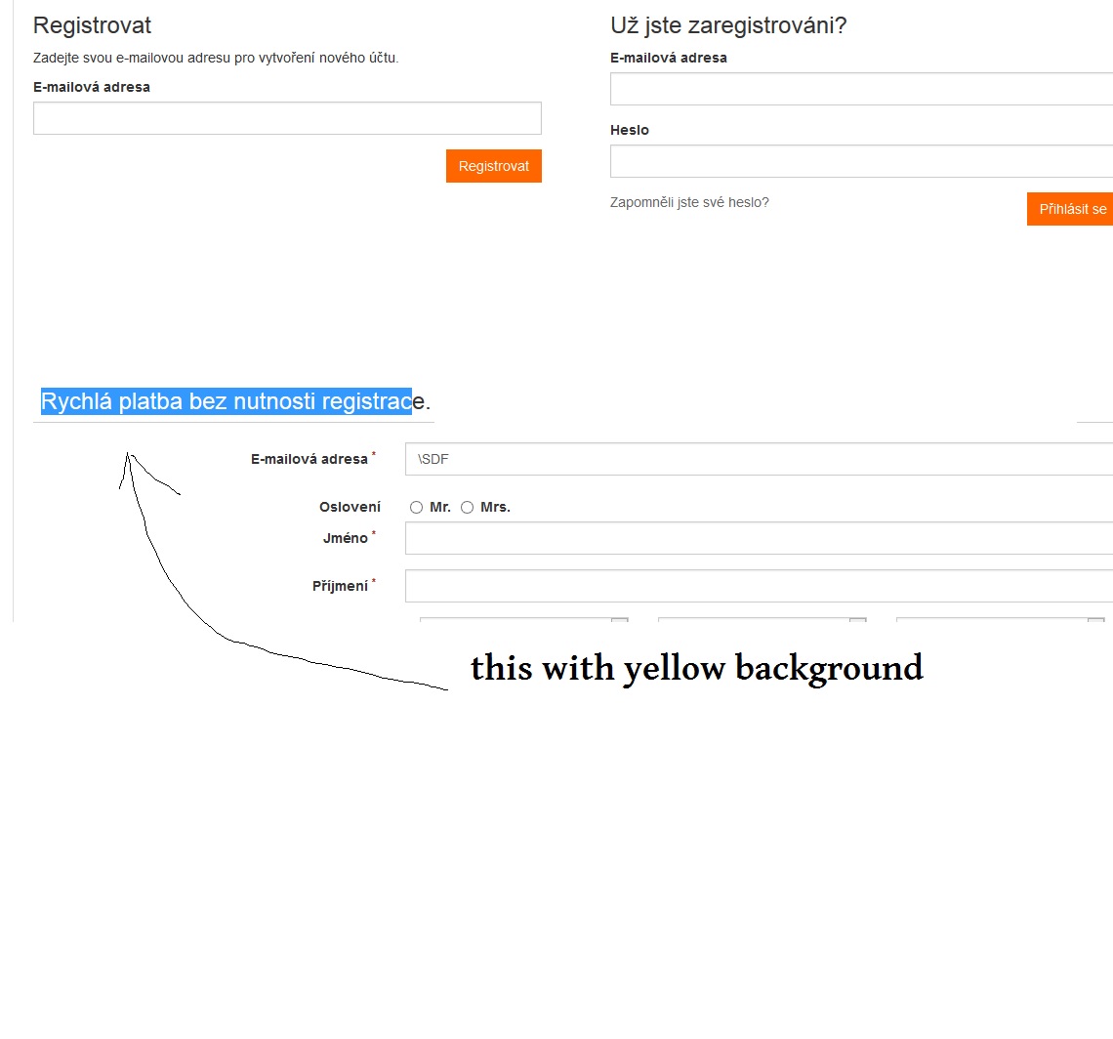Click the Už jste zaregistrováni? heading
The height and width of the screenshot is (1039, 1113).
[728, 25]
